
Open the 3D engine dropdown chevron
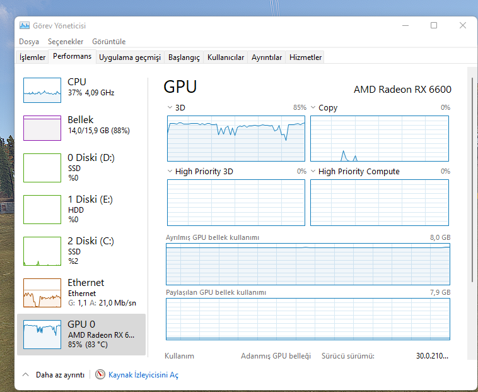(x=170, y=107)
